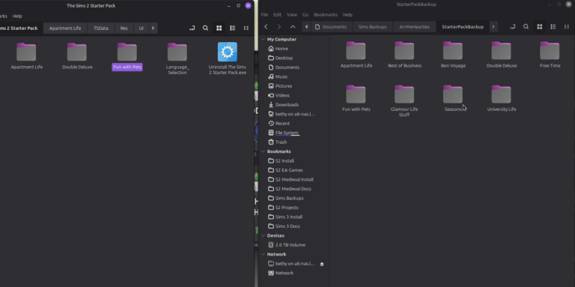Go to Sims Backups in path bar
The width and height of the screenshot is (575, 287).
pyautogui.click(x=372, y=27)
